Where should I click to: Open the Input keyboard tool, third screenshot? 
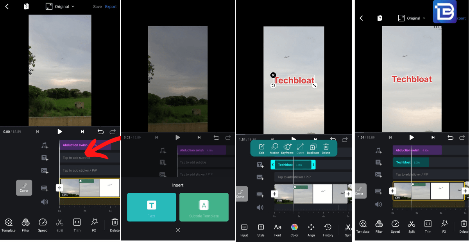(244, 230)
